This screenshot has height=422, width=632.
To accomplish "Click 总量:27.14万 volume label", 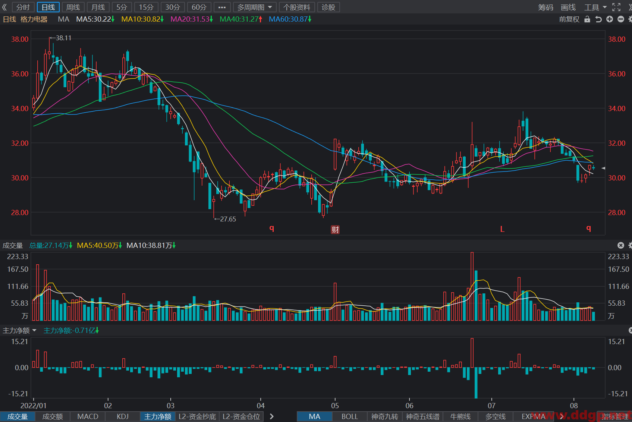I will pos(51,245).
